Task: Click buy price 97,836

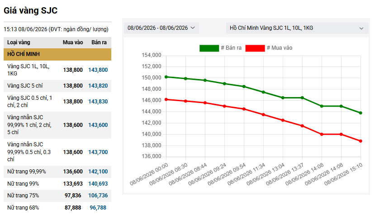Action: point(73,196)
